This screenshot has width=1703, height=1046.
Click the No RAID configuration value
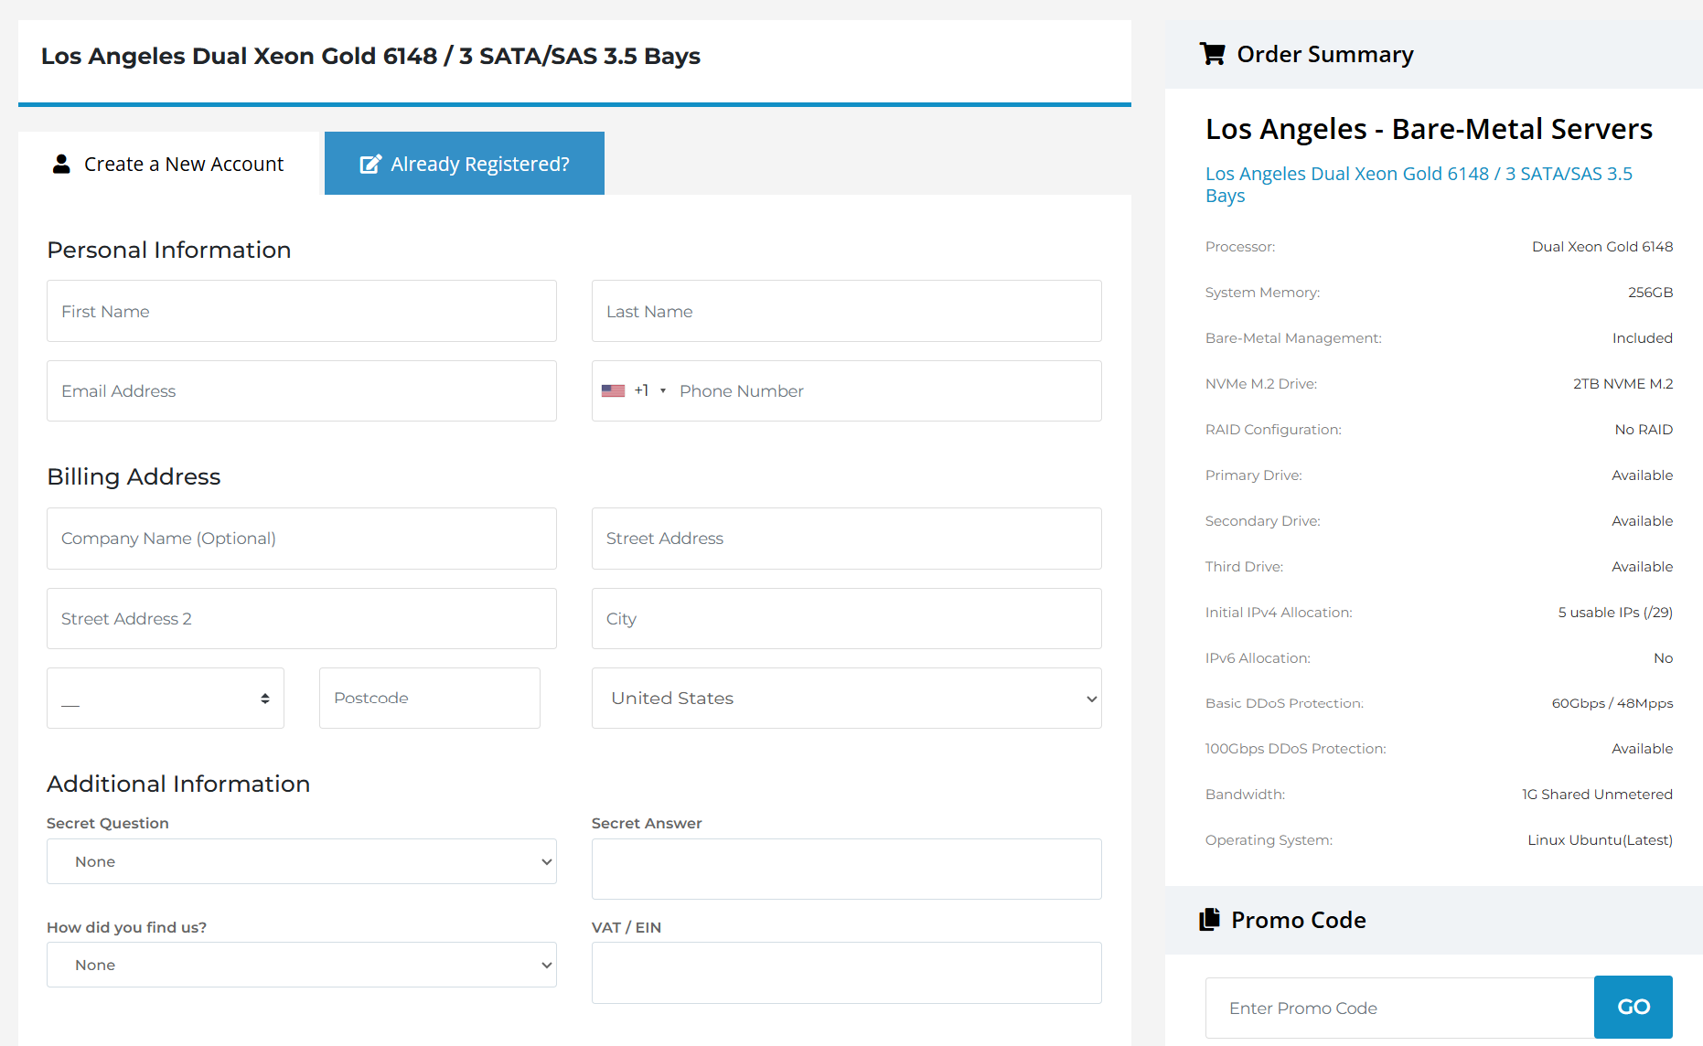[1644, 430]
